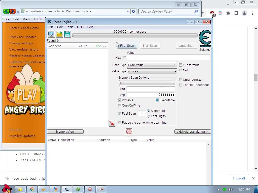258x193 pixels.
Task: Click the Angry Birds Start button
Action: click(6, 189)
